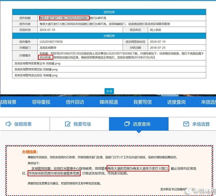Image resolution: width=216 pixels, height=196 pixels.
Task: Go to 我要写信 in the blue navigation bar
Action: [142, 102]
